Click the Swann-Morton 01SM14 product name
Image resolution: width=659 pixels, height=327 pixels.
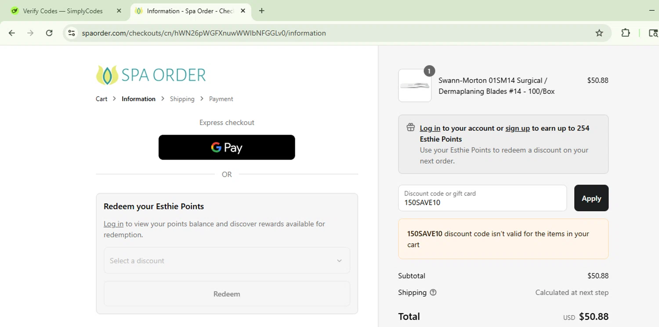(496, 86)
